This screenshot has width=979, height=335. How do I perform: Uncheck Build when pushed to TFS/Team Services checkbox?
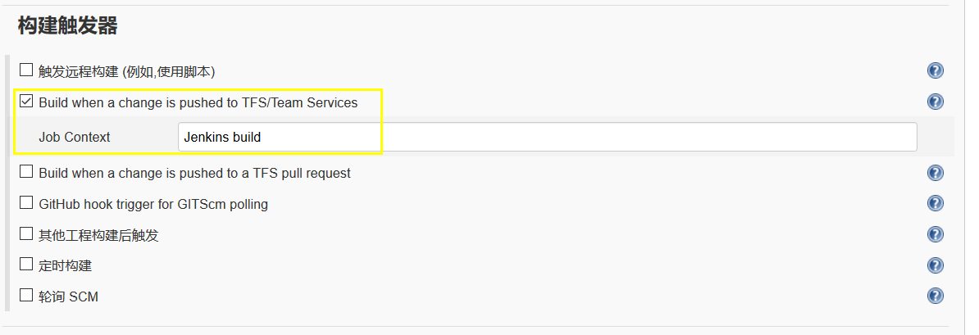pos(26,102)
